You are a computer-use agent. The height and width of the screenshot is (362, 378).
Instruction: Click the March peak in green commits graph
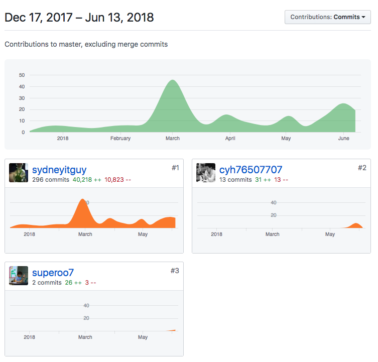point(173,81)
